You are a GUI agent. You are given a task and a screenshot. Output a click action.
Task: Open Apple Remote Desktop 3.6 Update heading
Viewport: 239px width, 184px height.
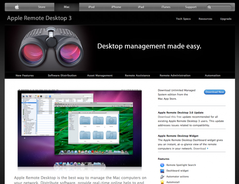pos(180,113)
